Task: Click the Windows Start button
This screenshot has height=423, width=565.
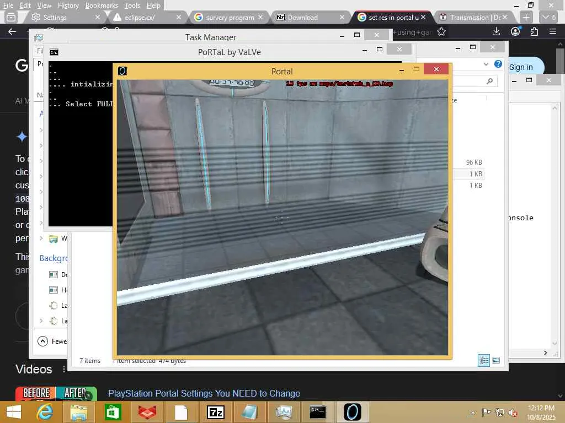Action: coord(14,412)
